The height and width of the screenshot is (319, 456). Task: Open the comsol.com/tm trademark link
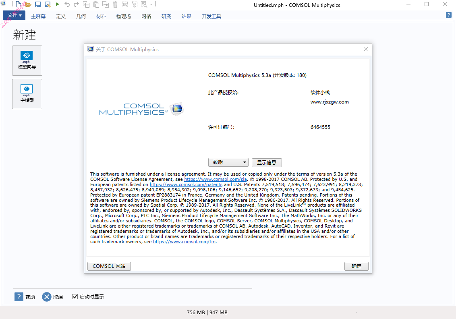point(184,242)
